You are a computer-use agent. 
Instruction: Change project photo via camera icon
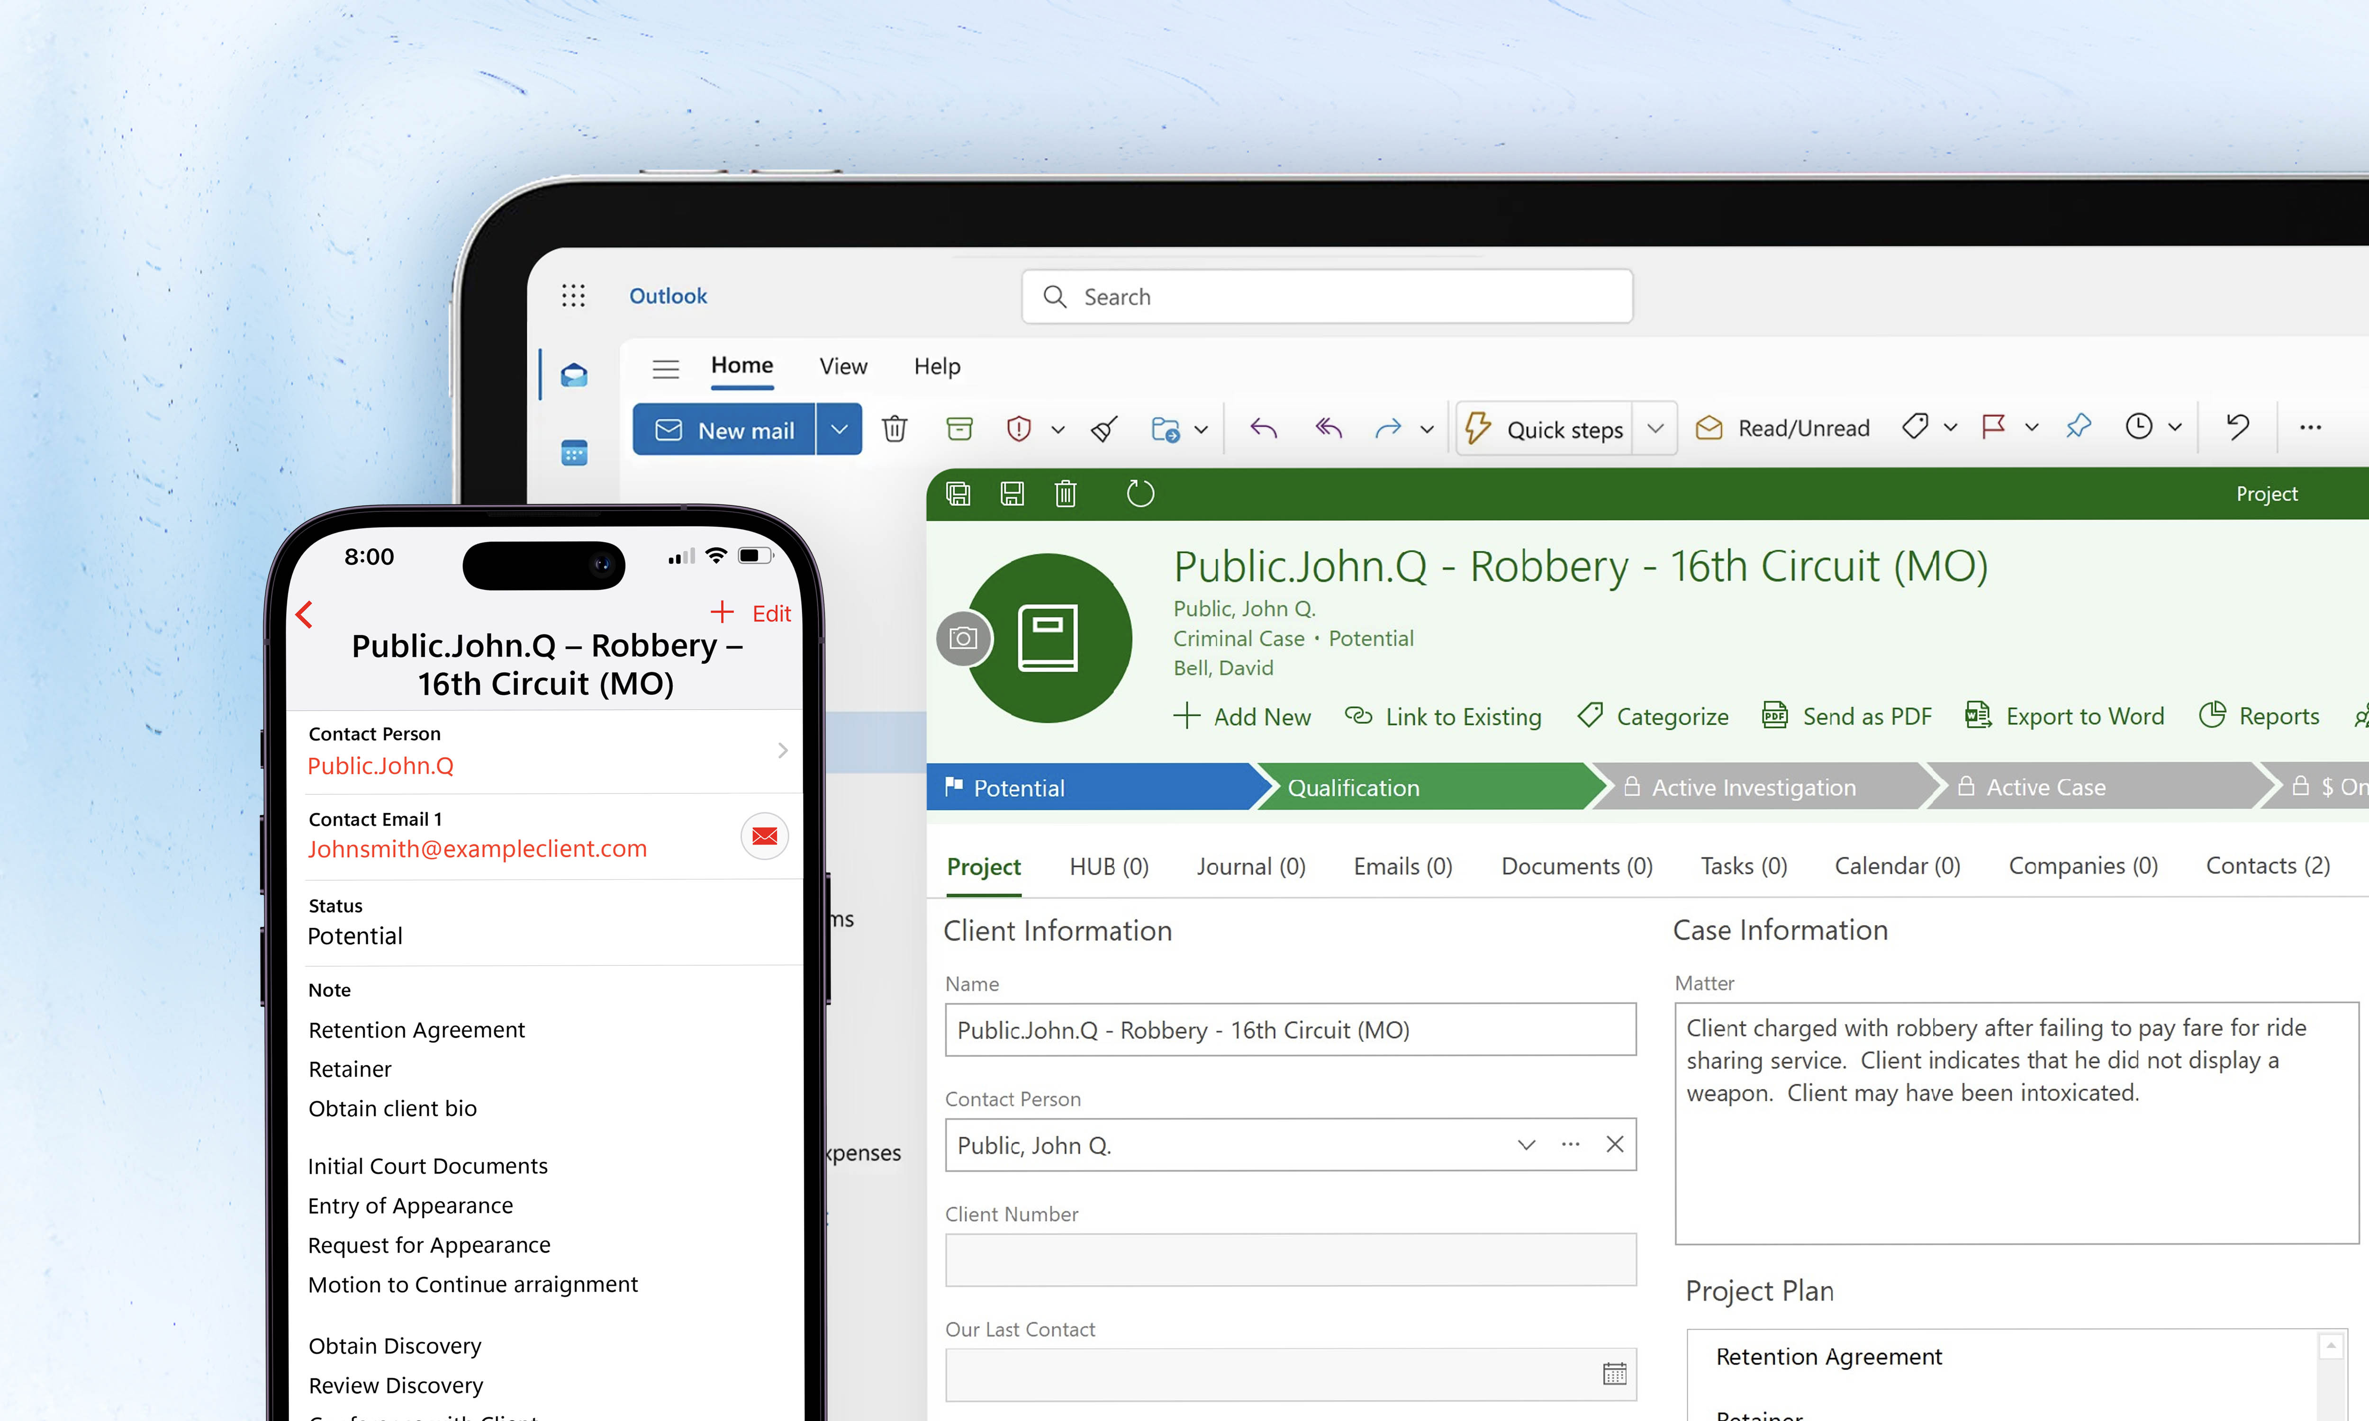pyautogui.click(x=963, y=638)
